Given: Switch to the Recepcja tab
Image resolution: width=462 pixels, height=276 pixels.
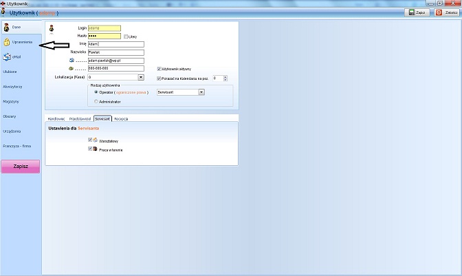Looking at the screenshot, I should (121, 119).
